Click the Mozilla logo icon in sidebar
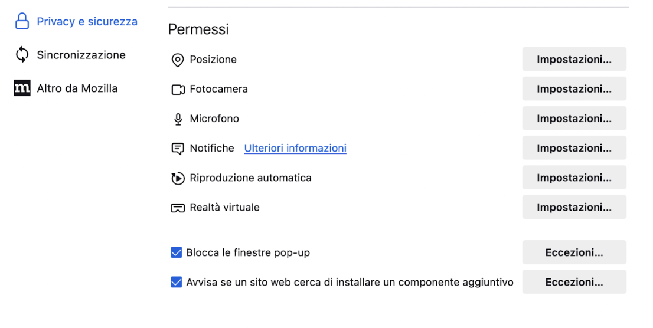 pos(22,88)
